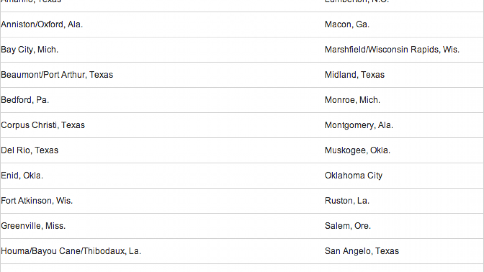
Task: Select the Houma/Bayou Cane/Thibodaux, La. entry
Action: 71,251
